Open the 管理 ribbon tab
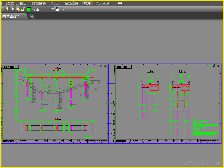The height and width of the screenshot is (168, 224). click(11, 3)
